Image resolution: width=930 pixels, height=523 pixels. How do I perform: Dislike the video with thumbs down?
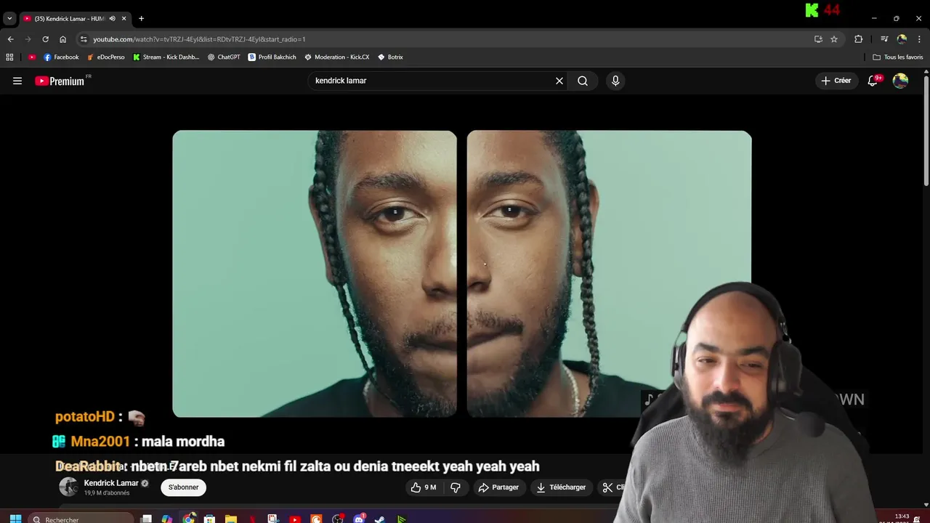(456, 487)
